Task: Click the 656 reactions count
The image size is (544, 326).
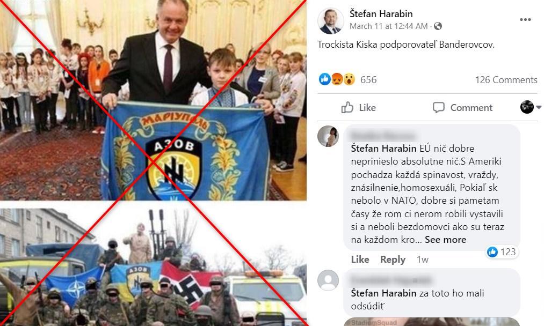Action: (368, 80)
